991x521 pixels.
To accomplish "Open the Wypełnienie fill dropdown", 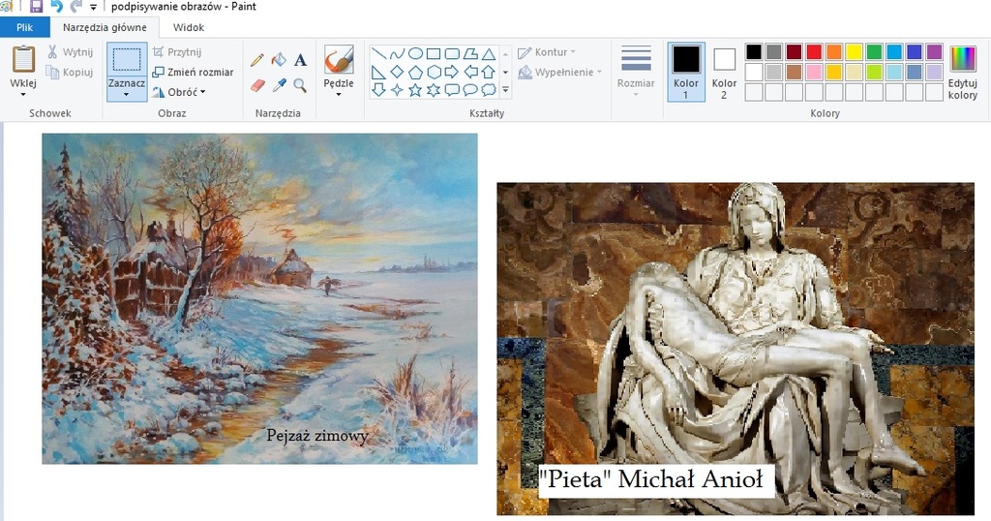I will pyautogui.click(x=560, y=72).
